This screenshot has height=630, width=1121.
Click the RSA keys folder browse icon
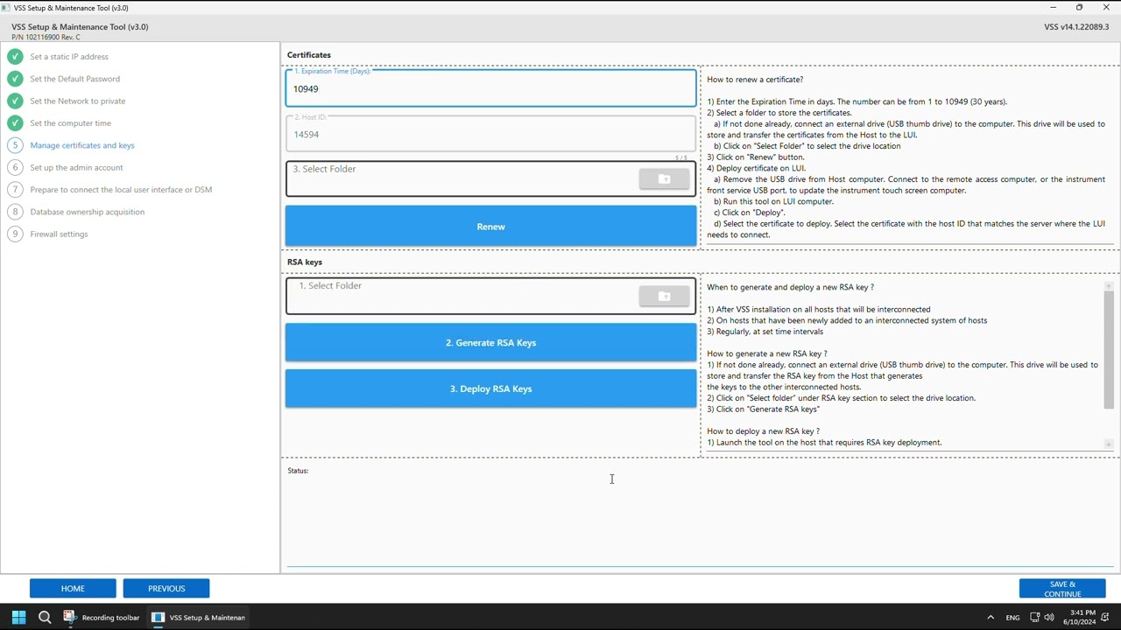664,297
